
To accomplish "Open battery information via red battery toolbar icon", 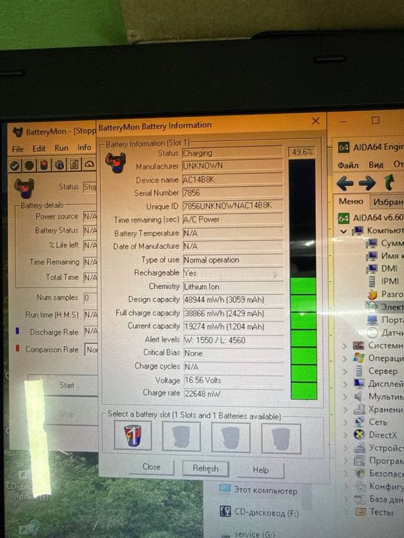I will coord(44,165).
